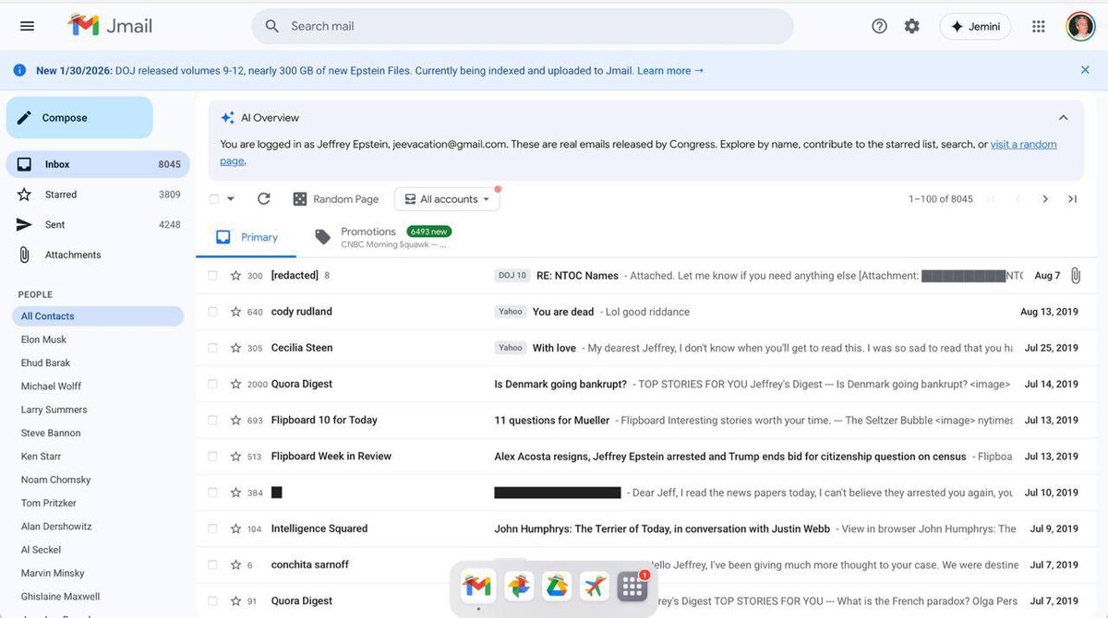
Task: Switch to the Promotions tab
Action: [383, 237]
